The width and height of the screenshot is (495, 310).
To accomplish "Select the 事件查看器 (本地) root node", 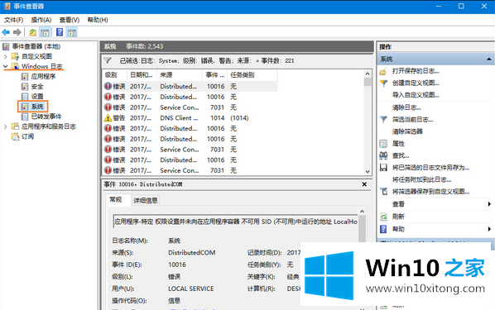I will (36, 46).
